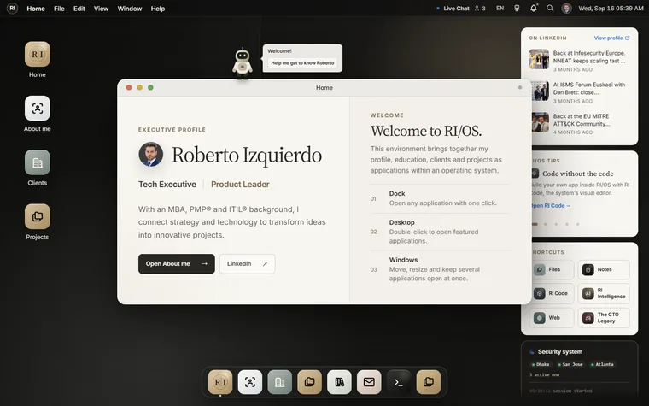Open the Clients desktop icon
Image resolution: width=649 pixels, height=406 pixels.
(38, 162)
